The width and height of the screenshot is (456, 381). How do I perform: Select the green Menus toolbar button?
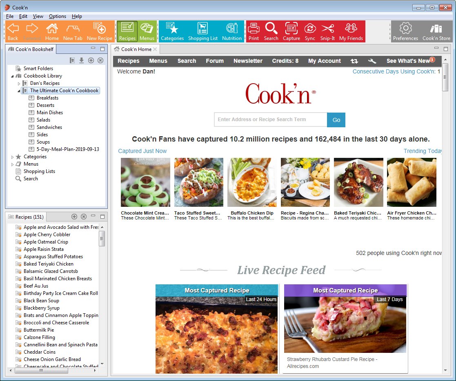coord(147,31)
